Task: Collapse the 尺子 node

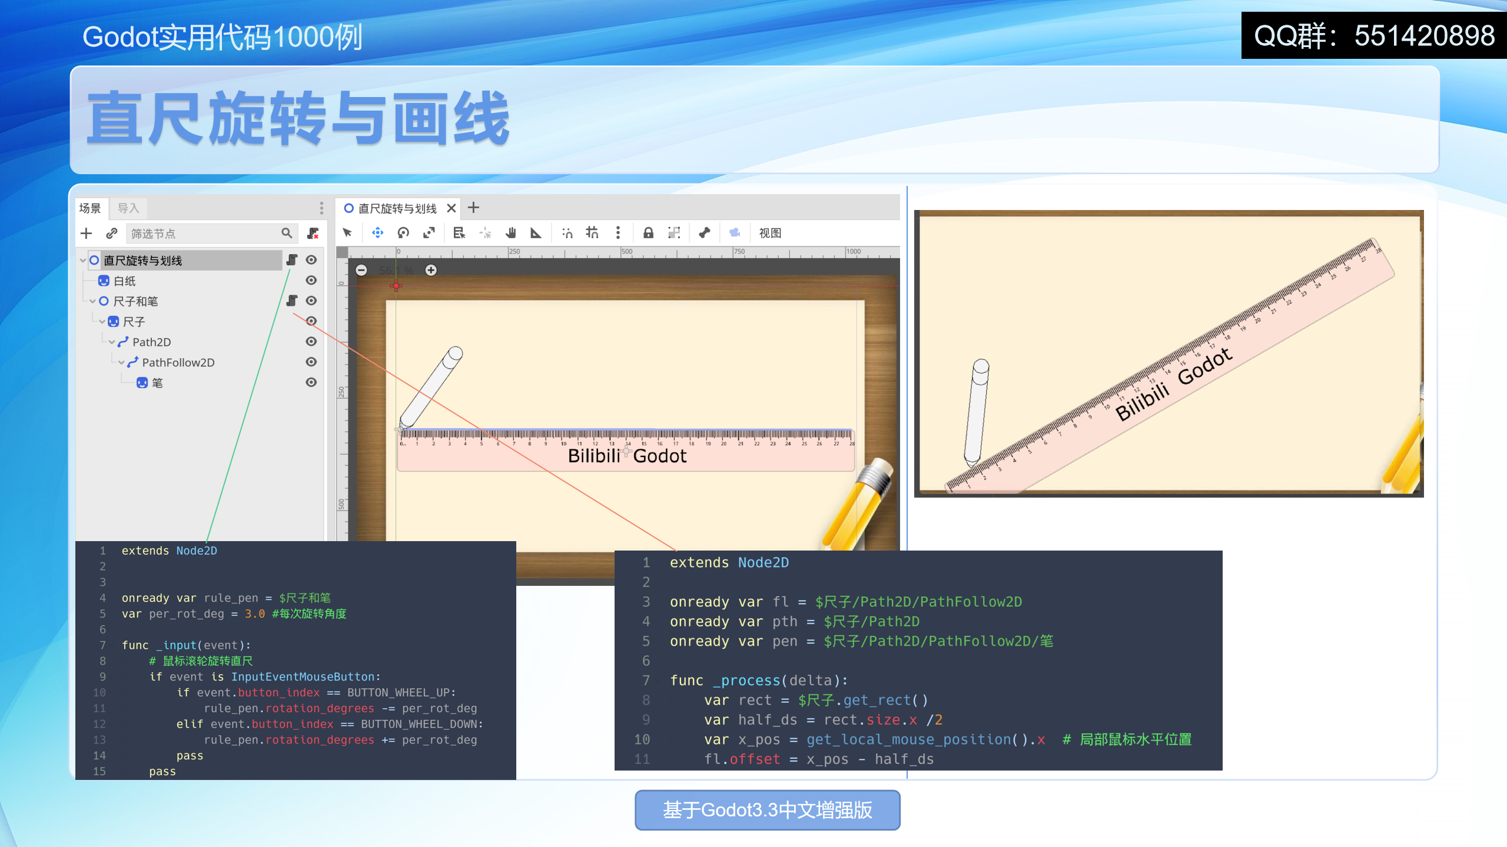Action: click(x=102, y=322)
